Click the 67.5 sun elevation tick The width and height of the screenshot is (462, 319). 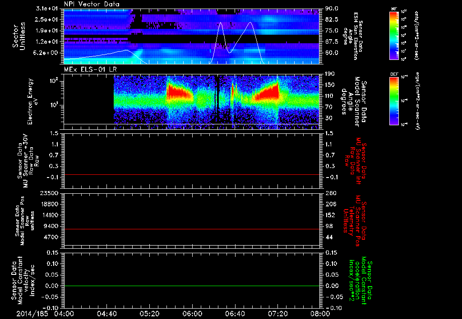pyautogui.click(x=332, y=41)
